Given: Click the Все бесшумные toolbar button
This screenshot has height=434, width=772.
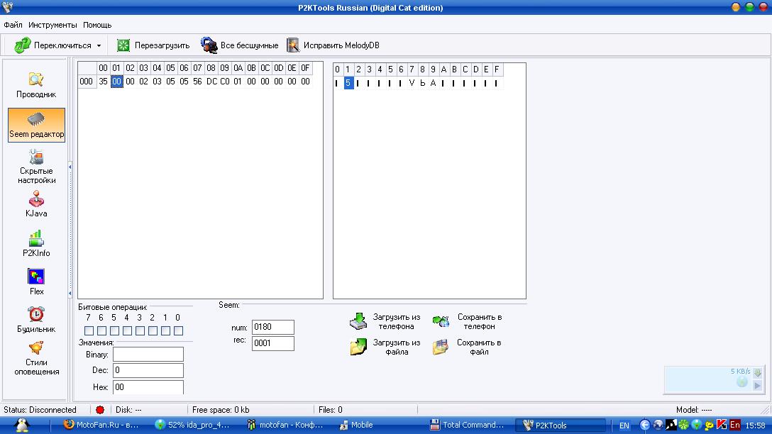Looking at the screenshot, I should 239,45.
